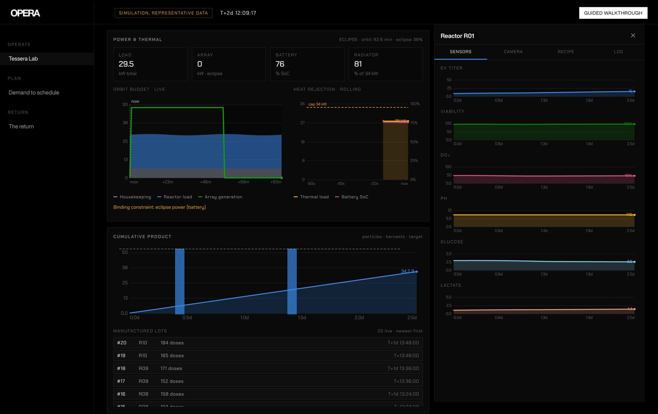Click the Array generation legend marker
The height and width of the screenshot is (414, 658).
coord(200,197)
